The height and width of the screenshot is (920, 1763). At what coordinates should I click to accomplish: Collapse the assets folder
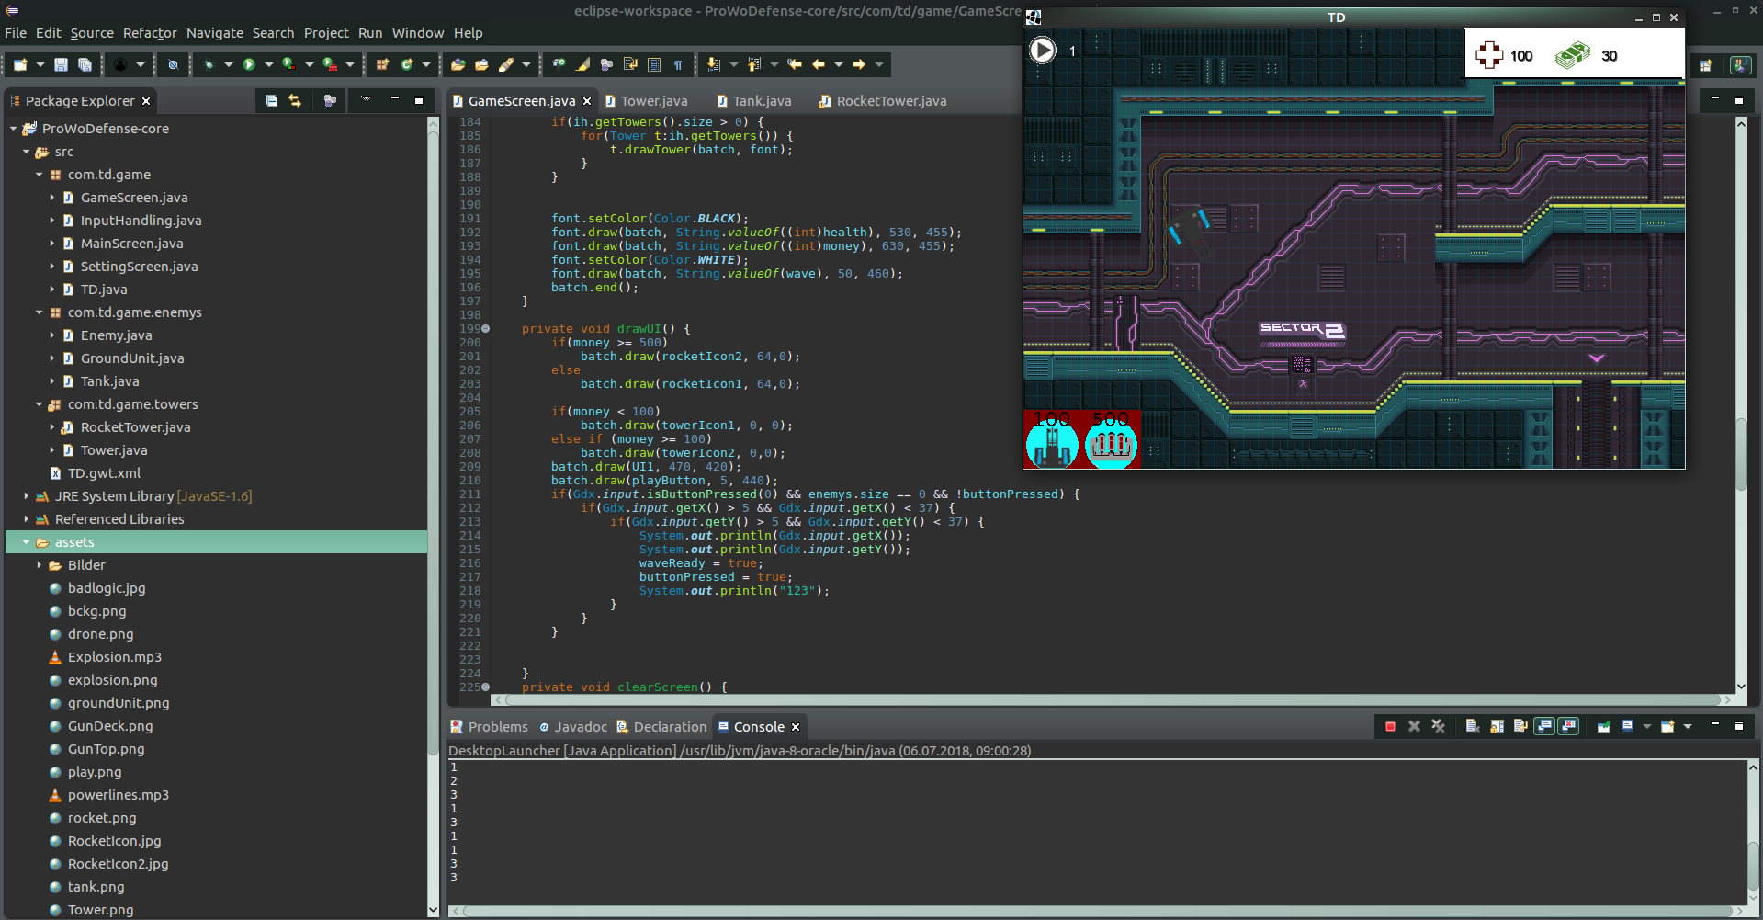click(26, 542)
